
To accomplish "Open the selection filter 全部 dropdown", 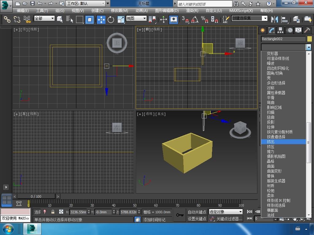I will pyautogui.click(x=44, y=18).
